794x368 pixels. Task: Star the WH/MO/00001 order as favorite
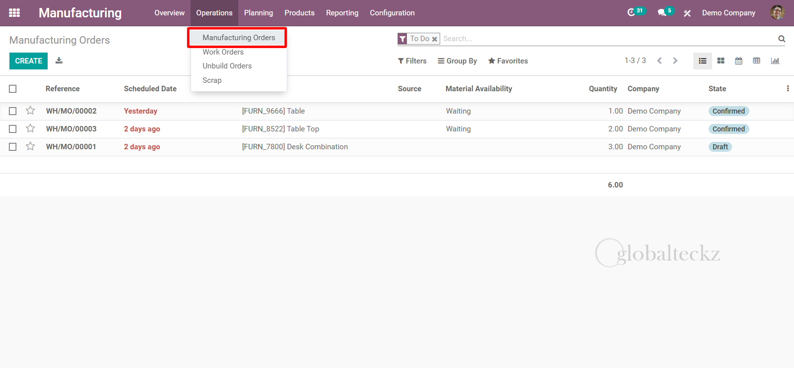point(30,146)
